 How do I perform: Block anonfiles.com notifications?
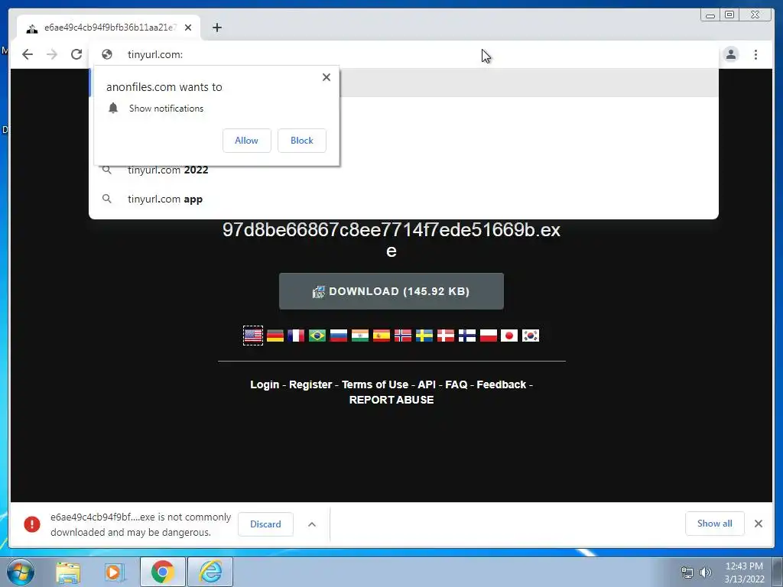(x=301, y=141)
